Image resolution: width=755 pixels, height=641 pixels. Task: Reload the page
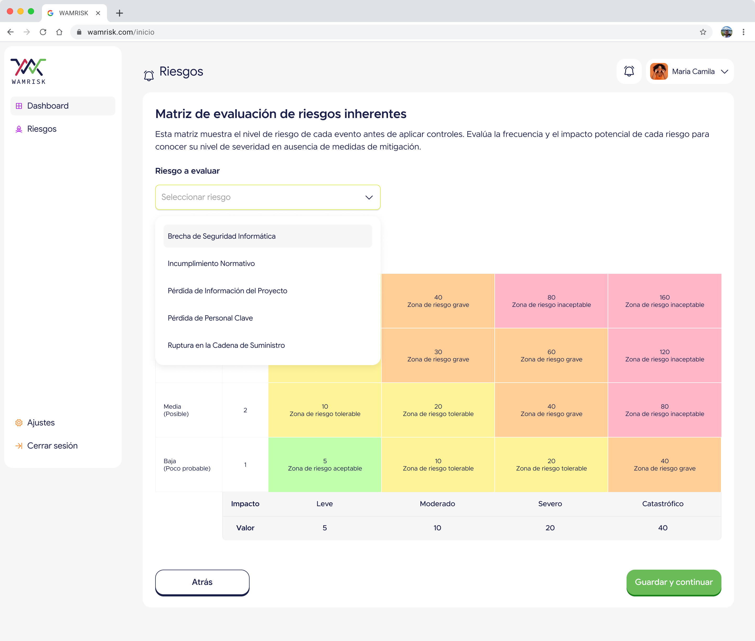click(43, 32)
